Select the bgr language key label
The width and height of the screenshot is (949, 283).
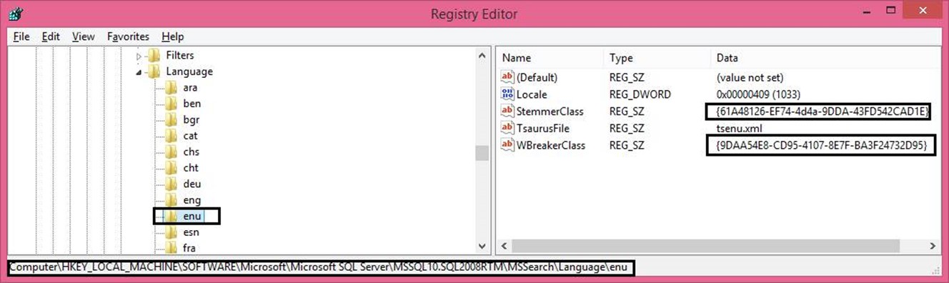191,120
